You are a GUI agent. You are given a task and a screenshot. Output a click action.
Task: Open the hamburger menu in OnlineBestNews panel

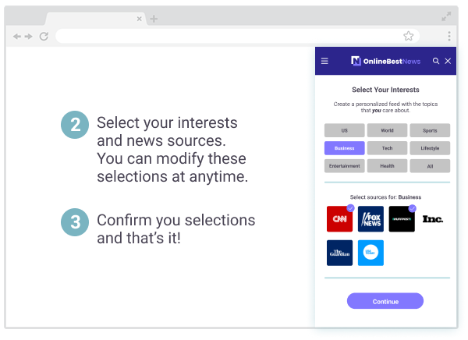coord(325,61)
